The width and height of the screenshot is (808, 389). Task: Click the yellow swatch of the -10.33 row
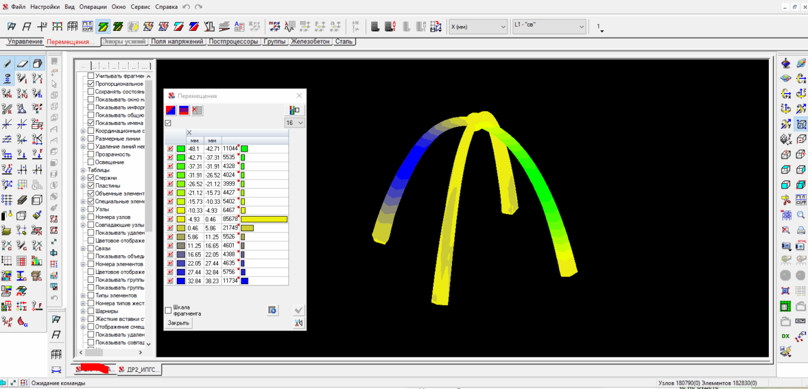181,210
